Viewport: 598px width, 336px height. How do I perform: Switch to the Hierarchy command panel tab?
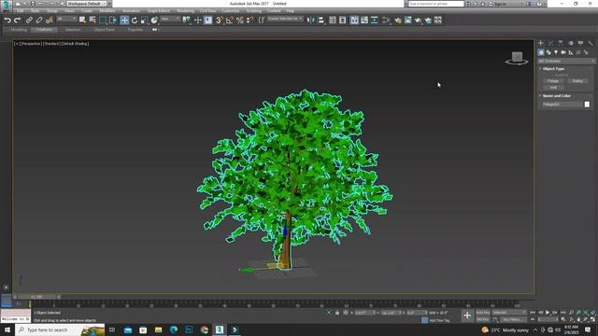pyautogui.click(x=561, y=43)
